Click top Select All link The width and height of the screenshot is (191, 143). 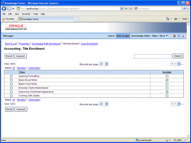[13, 68]
